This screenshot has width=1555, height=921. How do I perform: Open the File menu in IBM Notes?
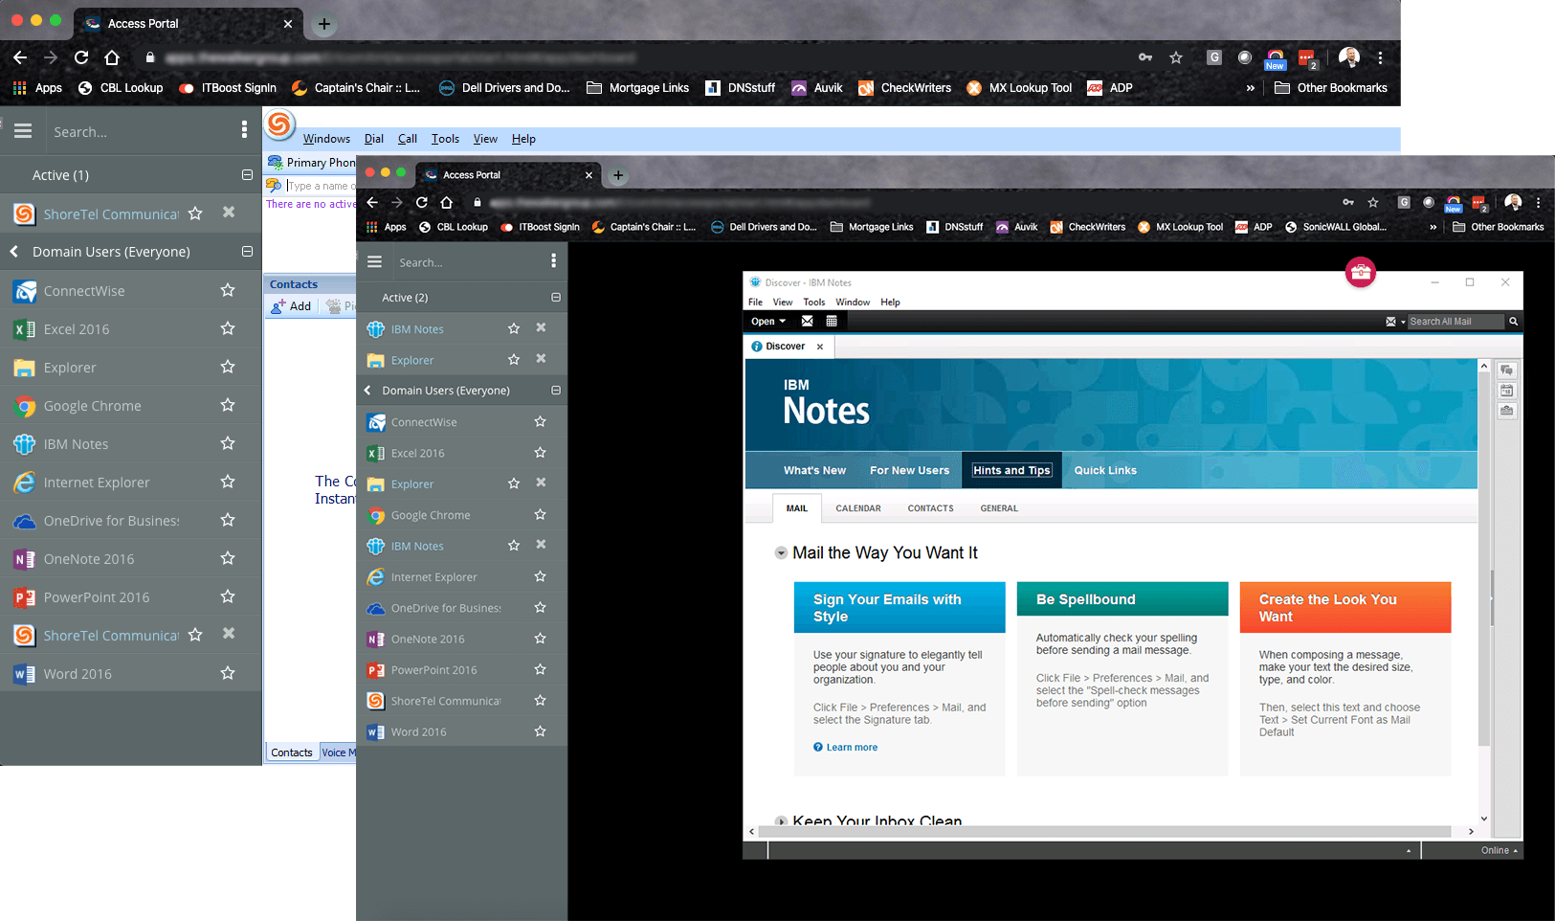pos(755,302)
